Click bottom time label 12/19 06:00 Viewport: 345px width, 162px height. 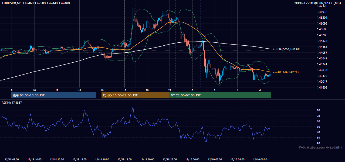pyautogui.click(x=260, y=160)
